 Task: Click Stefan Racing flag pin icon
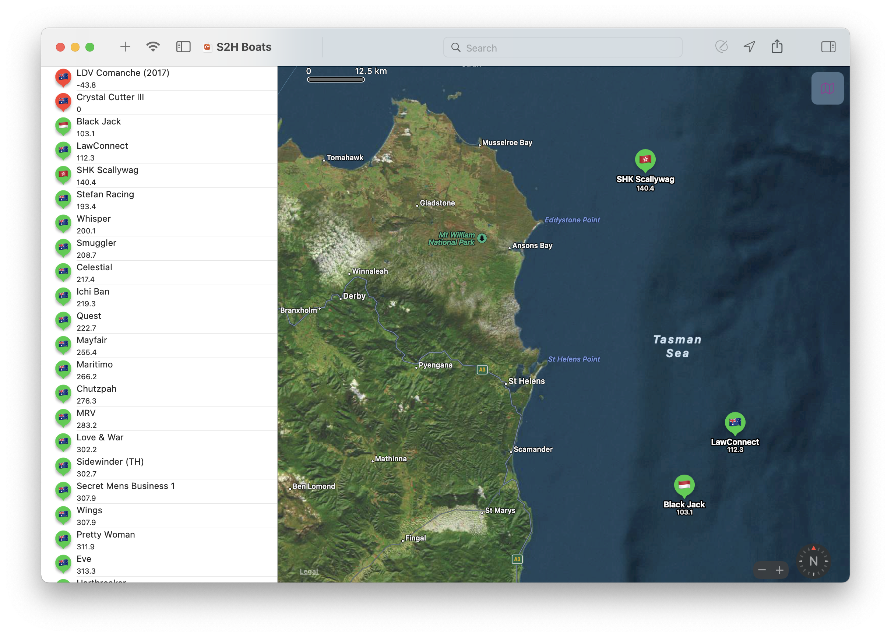click(63, 199)
